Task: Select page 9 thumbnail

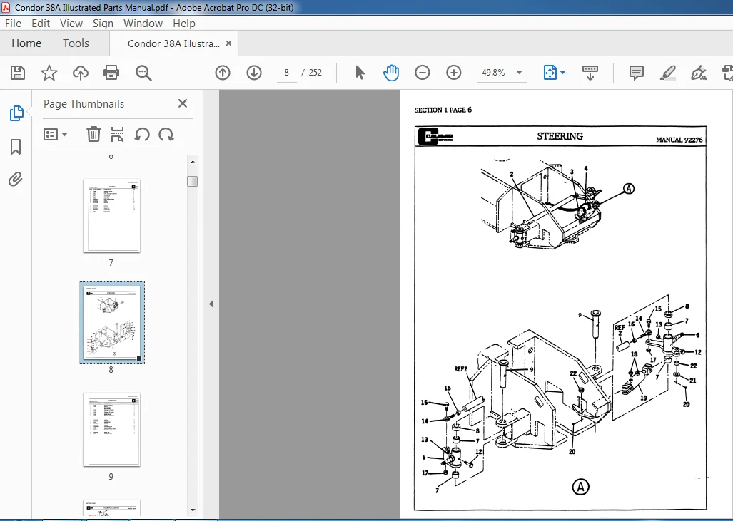Action: click(111, 430)
